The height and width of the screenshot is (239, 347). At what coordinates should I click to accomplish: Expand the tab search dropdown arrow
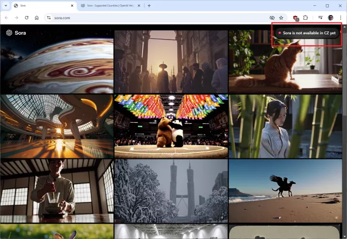(x=6, y=5)
